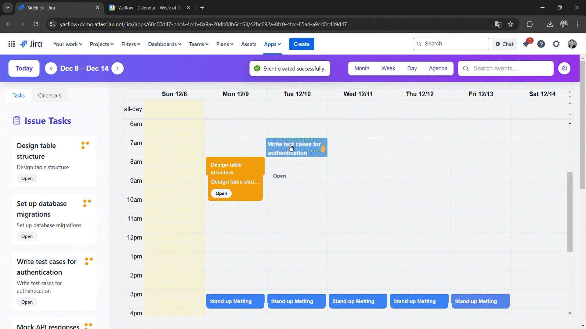Open the Jira help icon
The width and height of the screenshot is (586, 329).
coord(541,44)
